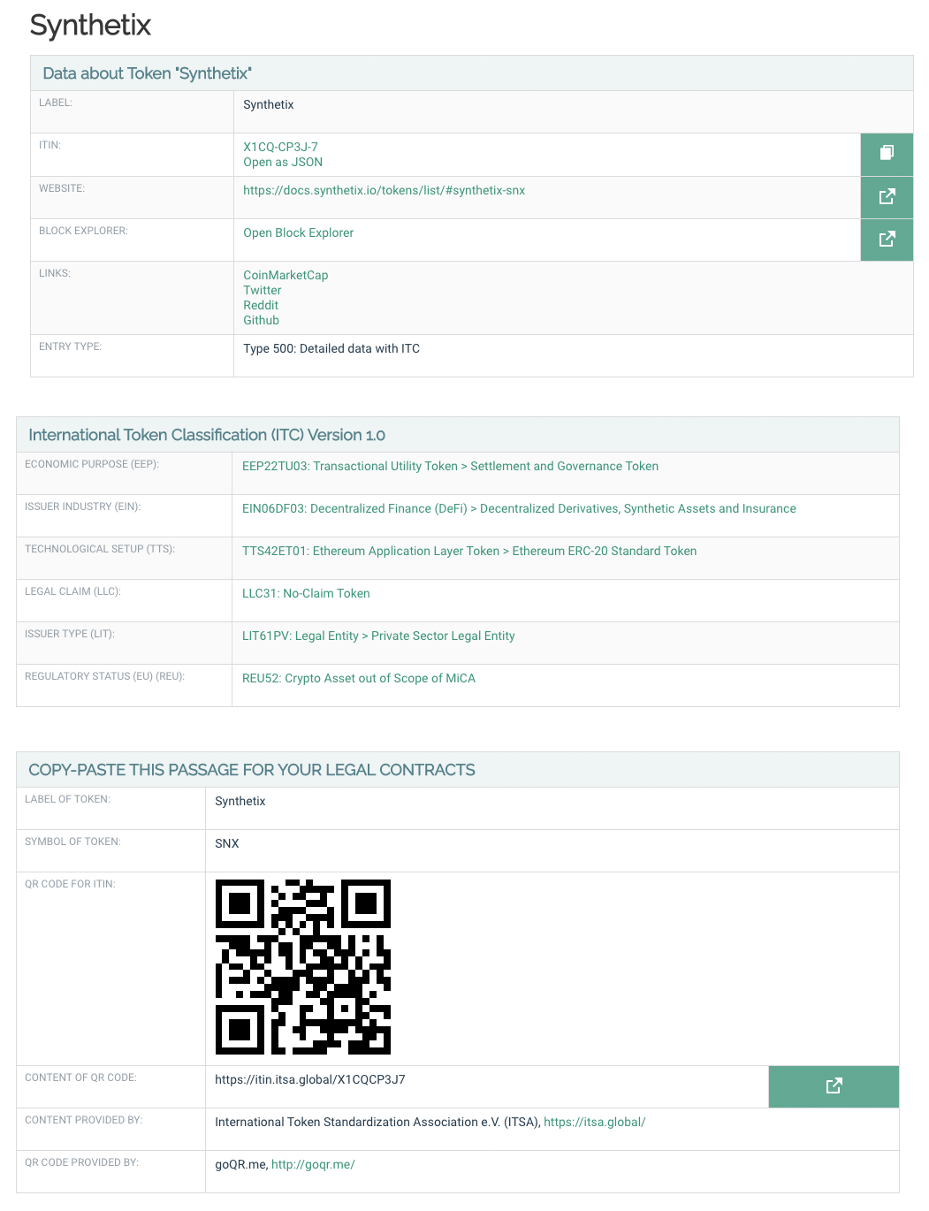Click the BLOCK EXPLORER row label
This screenshot has height=1211, width=929.
83,231
